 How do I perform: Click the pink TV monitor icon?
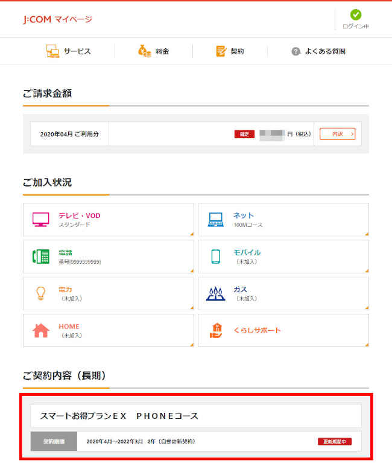pos(40,219)
